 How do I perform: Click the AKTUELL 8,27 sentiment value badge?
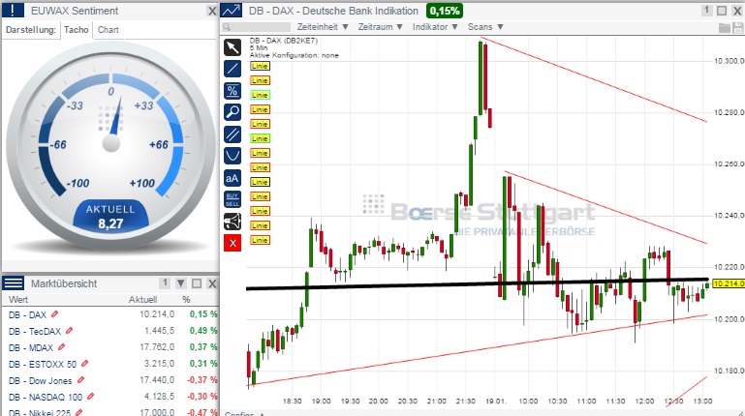110,218
